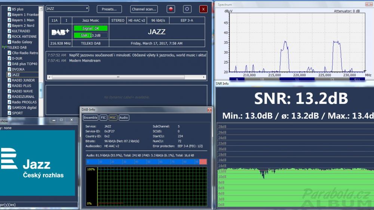374x210 pixels.
Task: Select DAB plus TOP40 station
Action: [x=25, y=64]
